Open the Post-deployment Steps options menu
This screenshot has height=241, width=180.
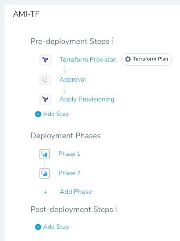pos(116,209)
